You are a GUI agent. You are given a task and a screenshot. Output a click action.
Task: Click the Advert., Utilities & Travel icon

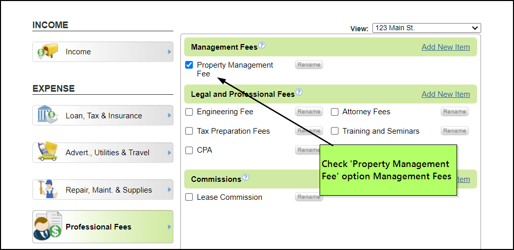pyautogui.click(x=47, y=152)
